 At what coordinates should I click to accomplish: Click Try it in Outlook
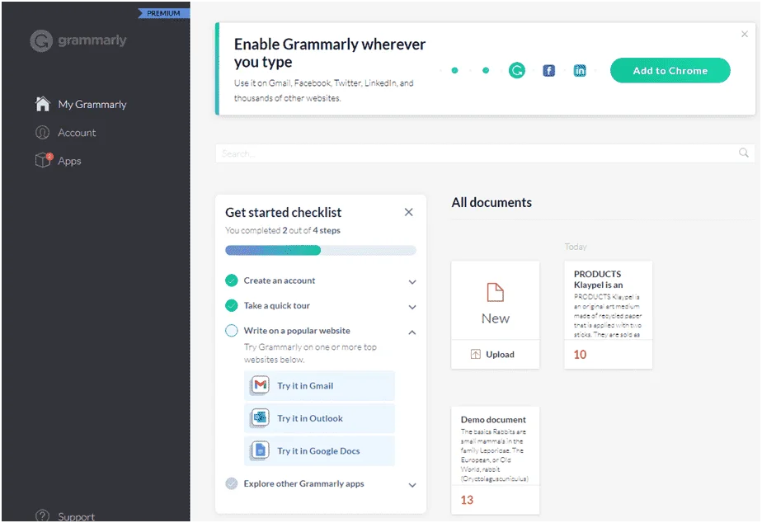pos(319,418)
